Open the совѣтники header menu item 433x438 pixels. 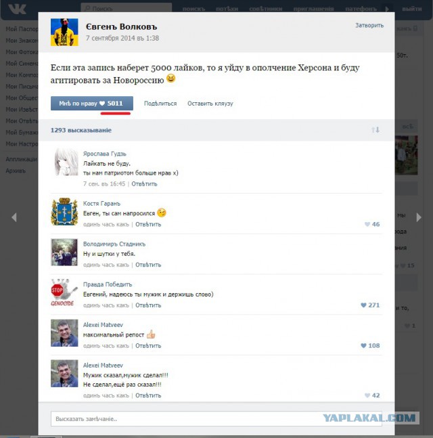pyautogui.click(x=265, y=9)
